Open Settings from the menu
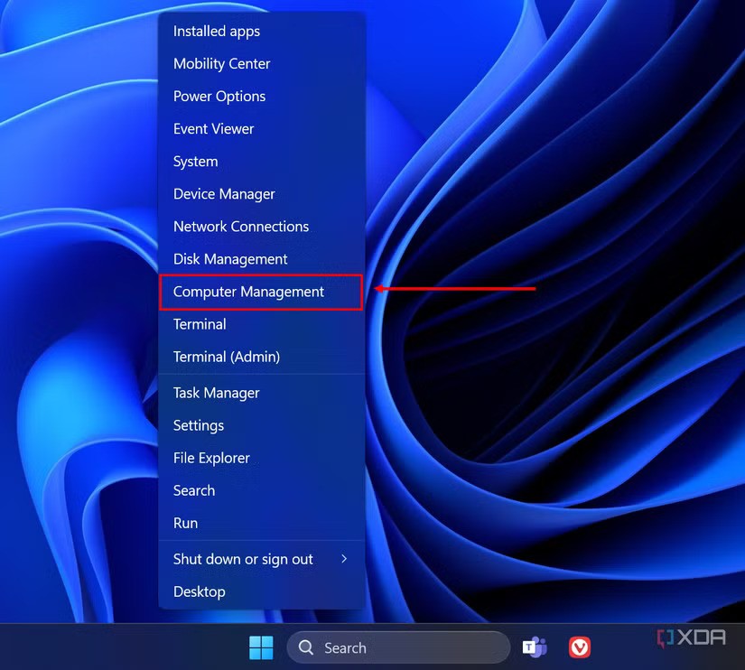This screenshot has height=670, width=745. pyautogui.click(x=198, y=425)
